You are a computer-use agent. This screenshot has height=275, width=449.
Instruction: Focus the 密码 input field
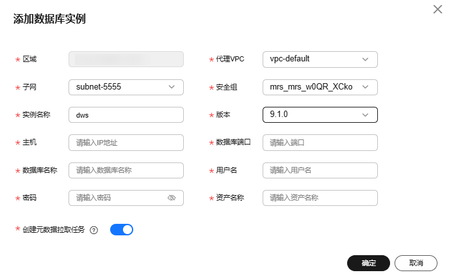(126, 198)
